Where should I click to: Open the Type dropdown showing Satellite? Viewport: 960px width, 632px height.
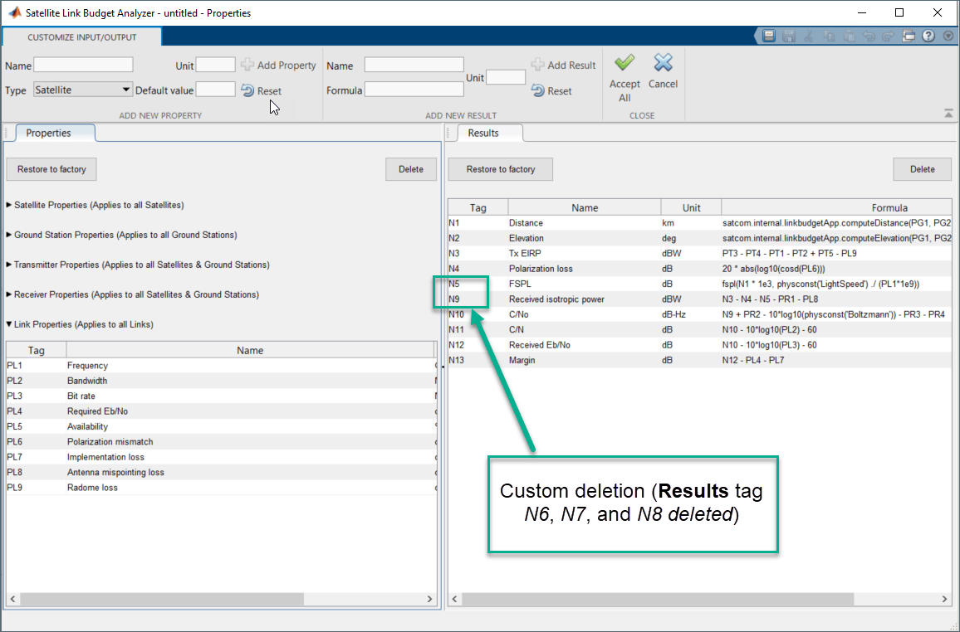pyautogui.click(x=82, y=90)
